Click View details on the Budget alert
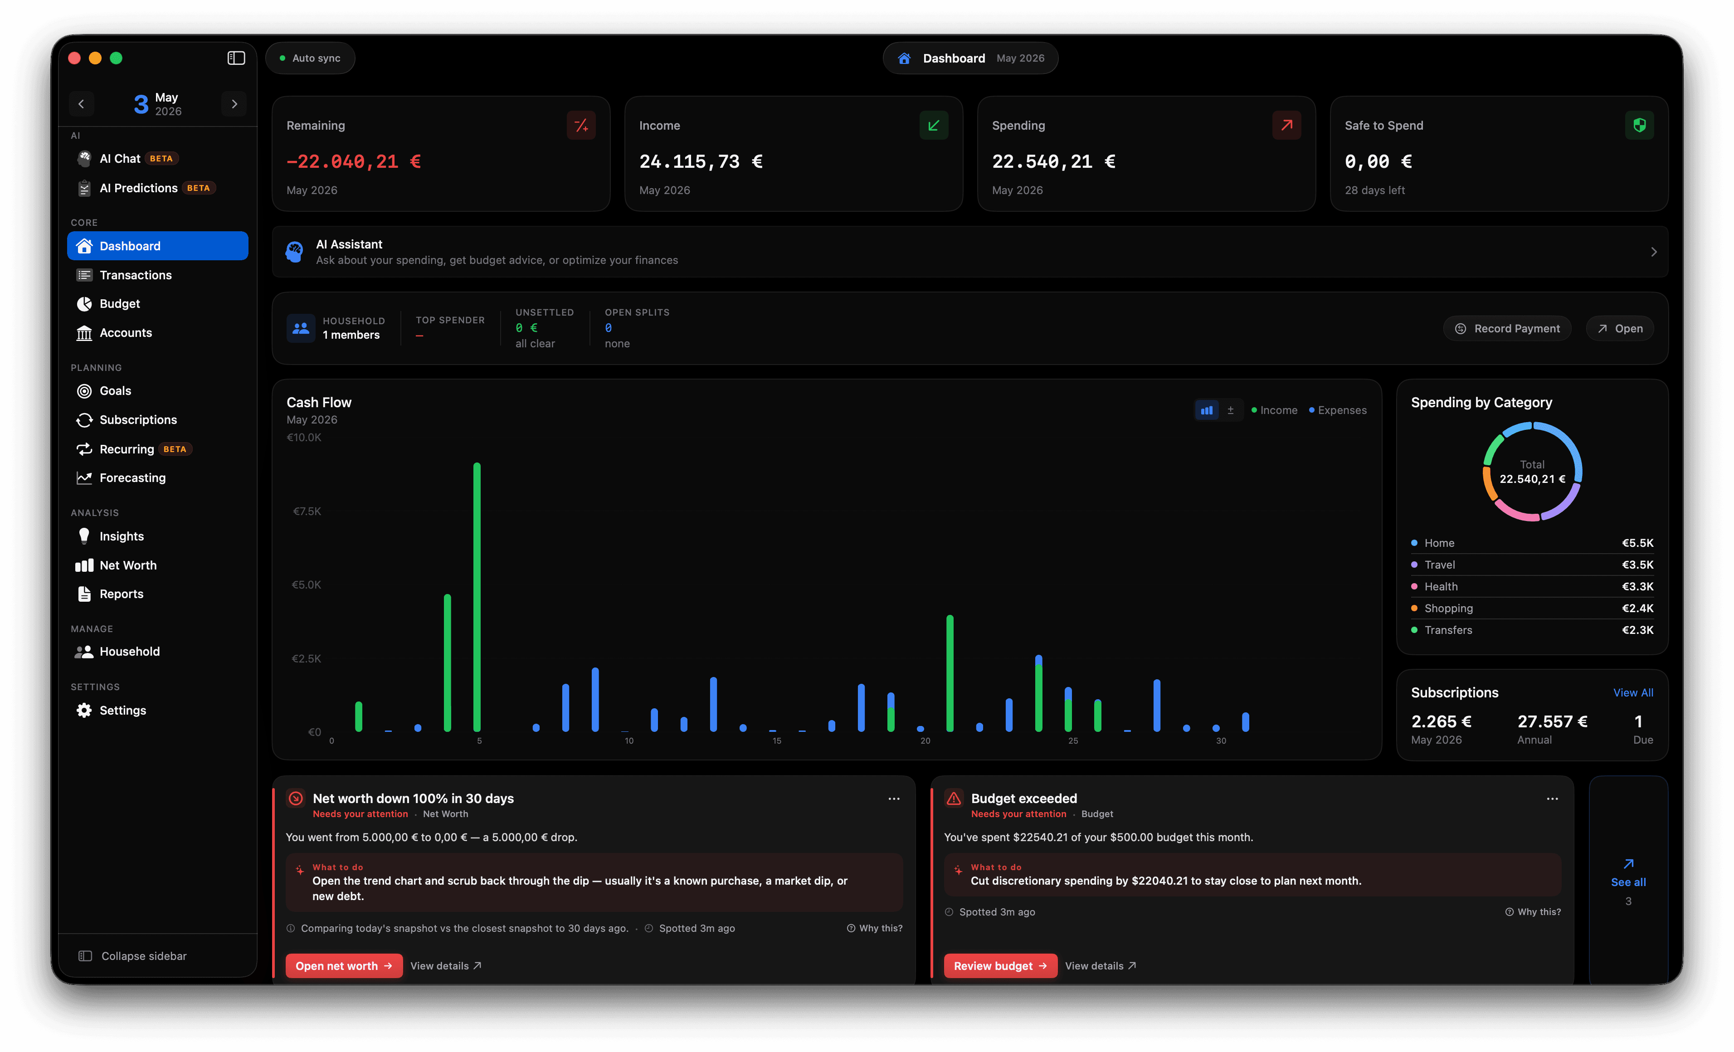Image resolution: width=1734 pixels, height=1052 pixels. pos(1101,965)
